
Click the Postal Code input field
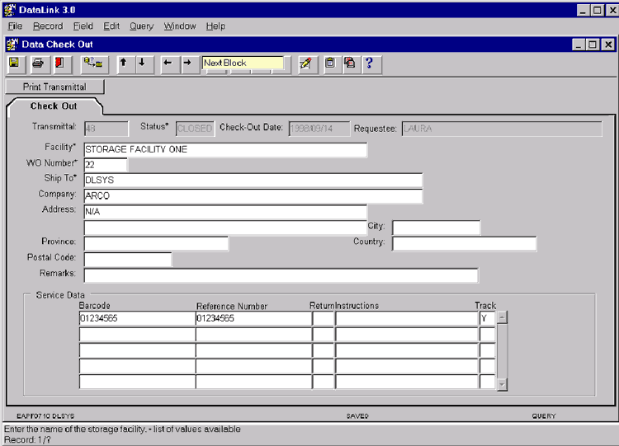[x=127, y=259]
